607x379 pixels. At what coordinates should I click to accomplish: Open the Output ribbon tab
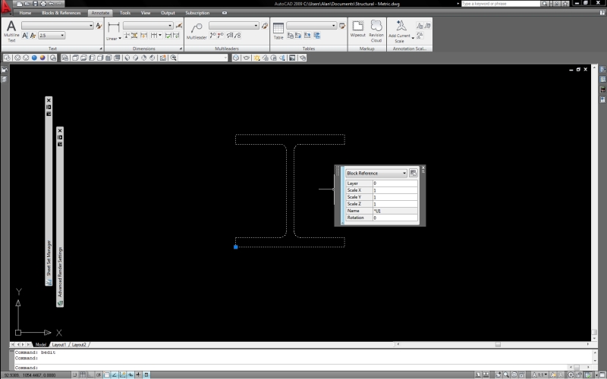click(x=168, y=13)
